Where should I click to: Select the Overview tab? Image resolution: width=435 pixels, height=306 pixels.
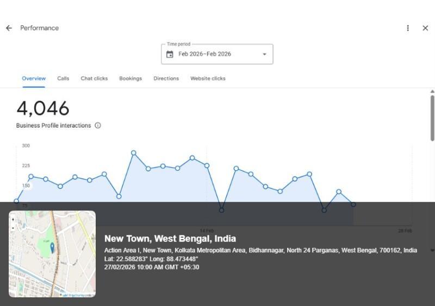34,79
